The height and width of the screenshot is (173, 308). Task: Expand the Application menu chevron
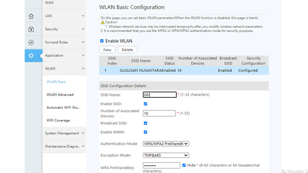tap(83, 55)
